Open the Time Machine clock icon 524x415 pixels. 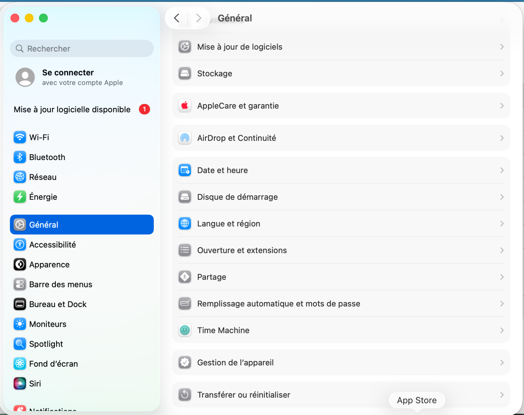point(185,330)
